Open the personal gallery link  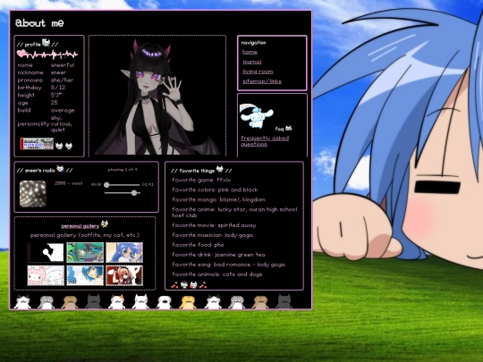(x=80, y=226)
